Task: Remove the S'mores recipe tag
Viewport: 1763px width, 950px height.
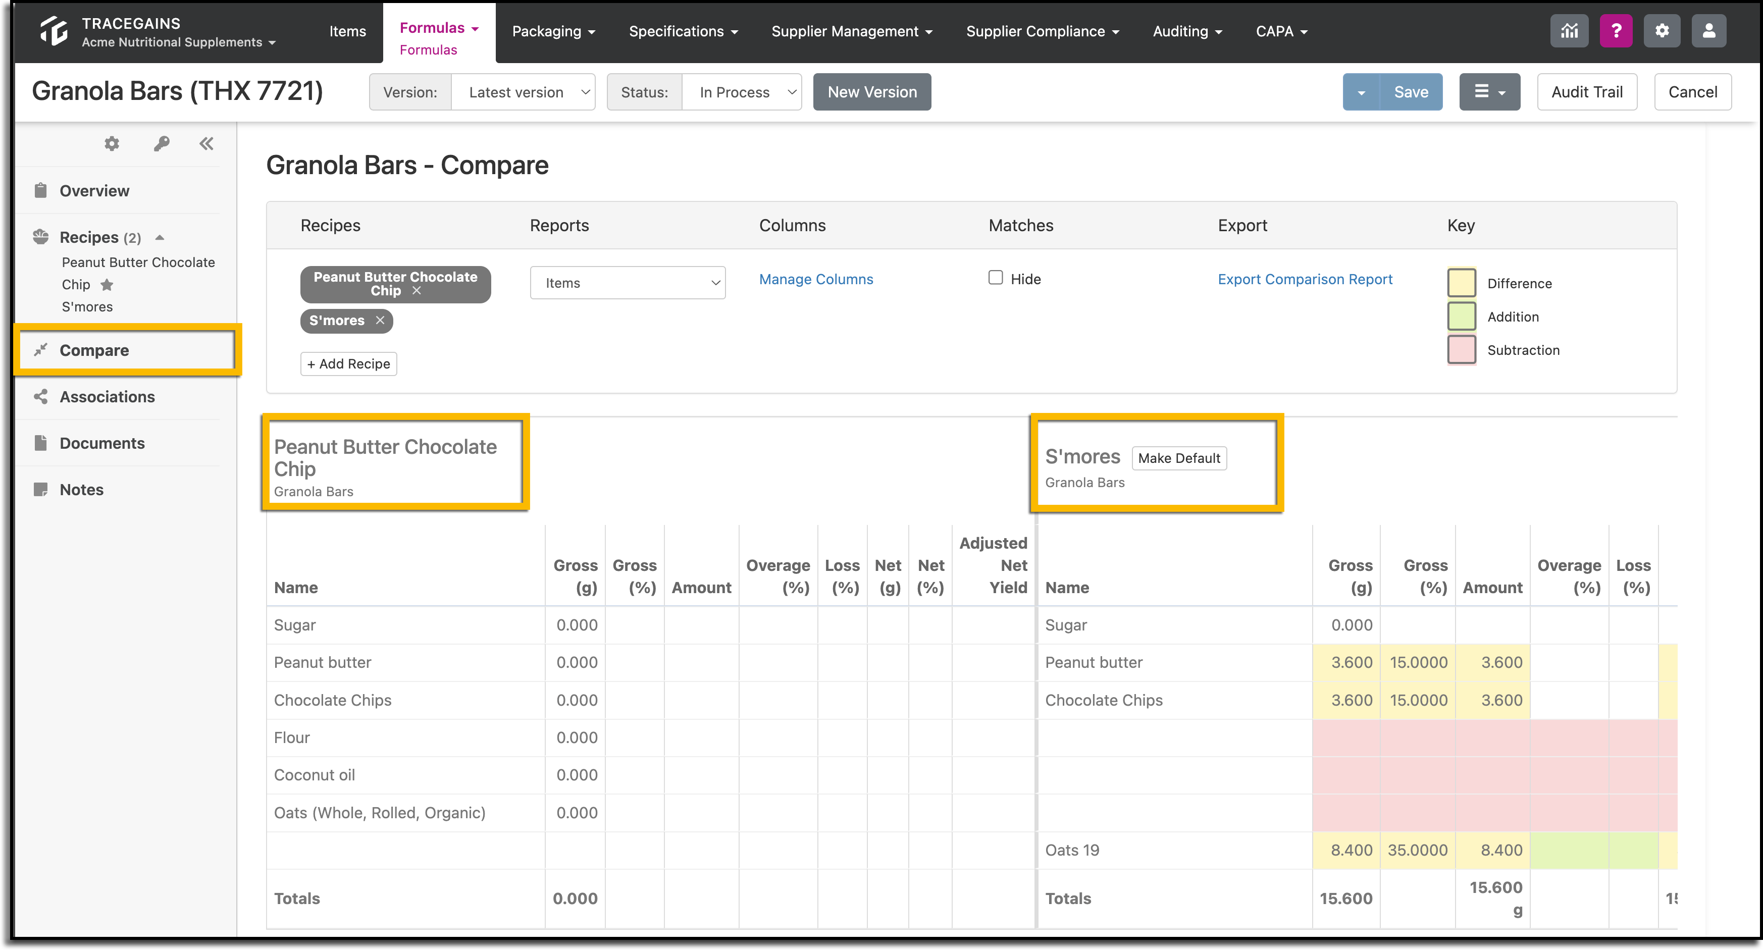Action: tap(380, 321)
